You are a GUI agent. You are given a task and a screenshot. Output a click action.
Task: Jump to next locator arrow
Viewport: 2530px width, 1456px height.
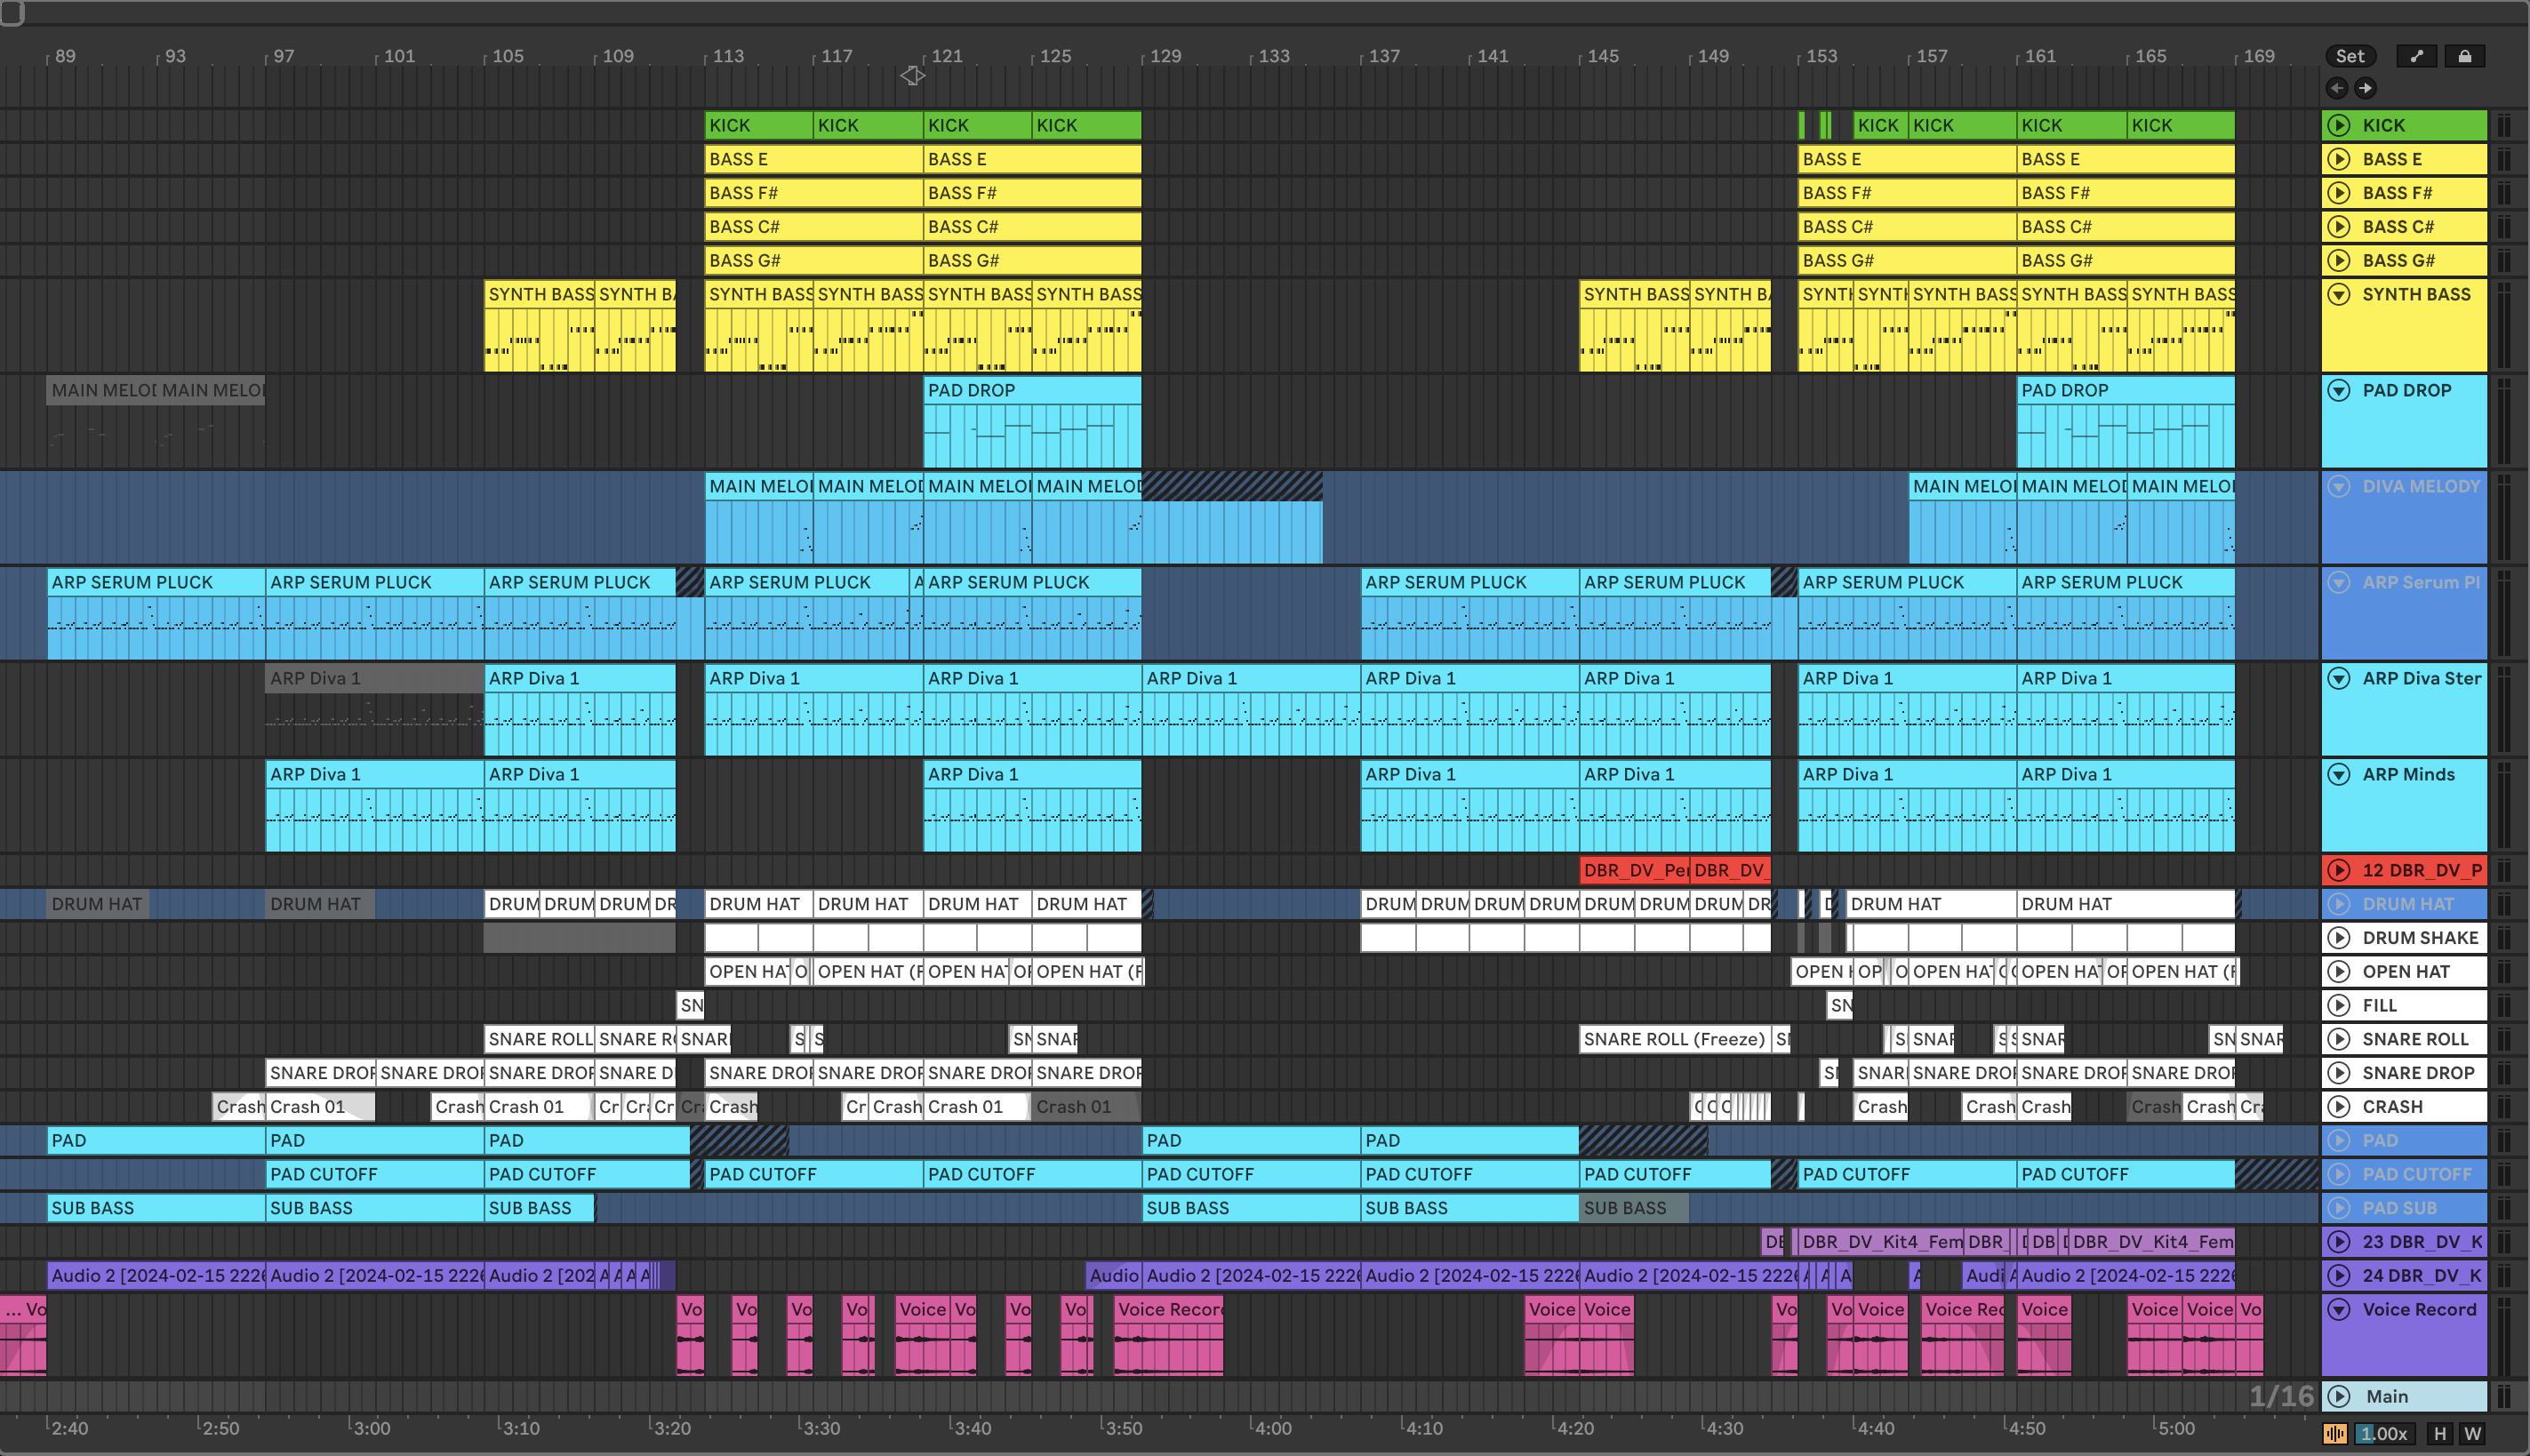point(2365,88)
